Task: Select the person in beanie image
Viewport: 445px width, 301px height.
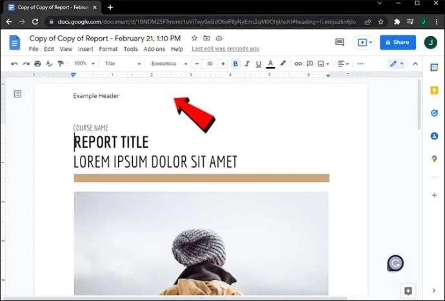Action: (201, 244)
